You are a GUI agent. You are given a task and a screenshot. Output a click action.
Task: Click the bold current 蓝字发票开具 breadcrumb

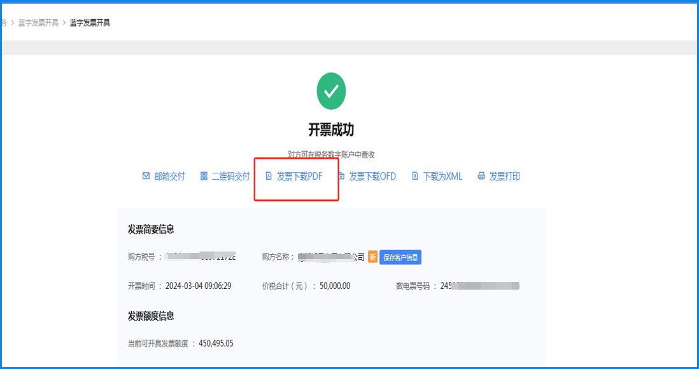90,23
